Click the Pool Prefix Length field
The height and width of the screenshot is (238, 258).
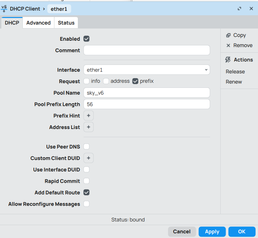click(147, 104)
